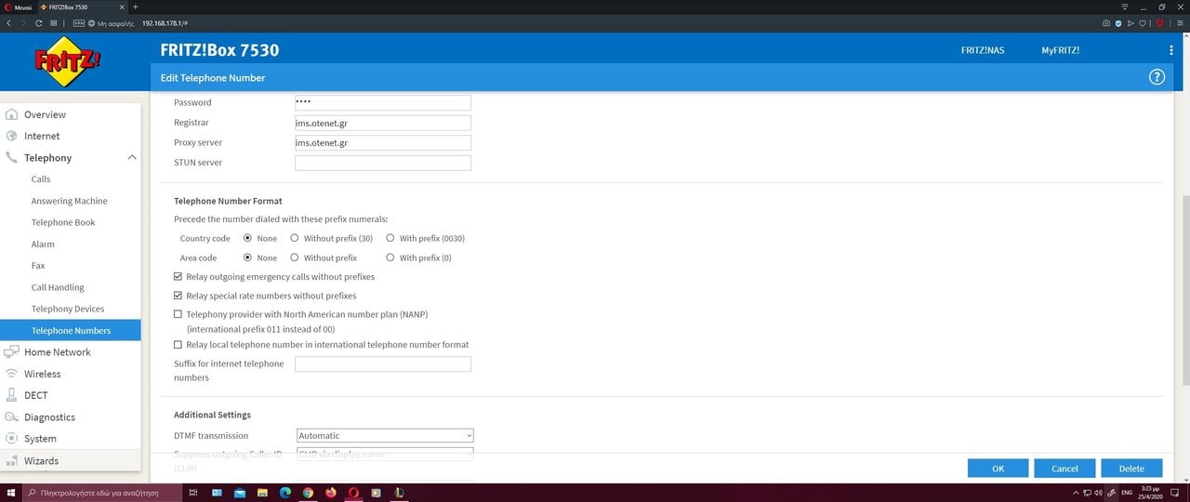Open the DTMF transmission dropdown
Screen dimensions: 1190x502
(x=385, y=435)
